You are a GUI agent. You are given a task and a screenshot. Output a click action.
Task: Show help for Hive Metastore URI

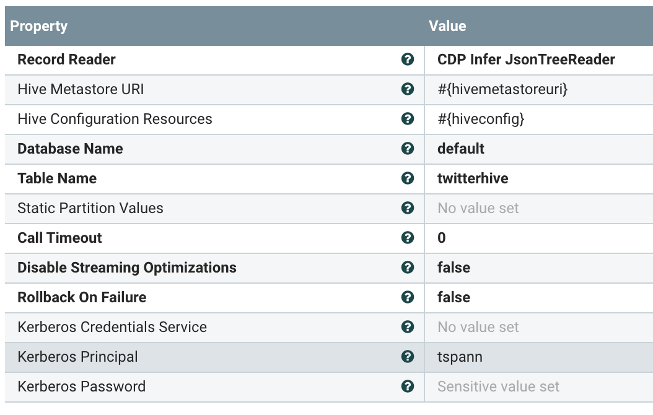407,89
